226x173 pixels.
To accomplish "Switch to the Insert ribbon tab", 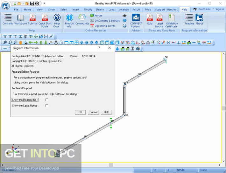I will coord(76,10).
